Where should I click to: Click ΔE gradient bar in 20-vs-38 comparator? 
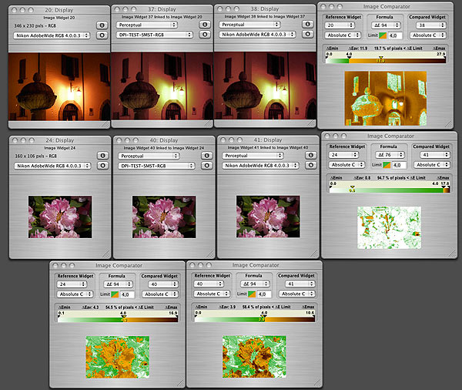[386, 61]
